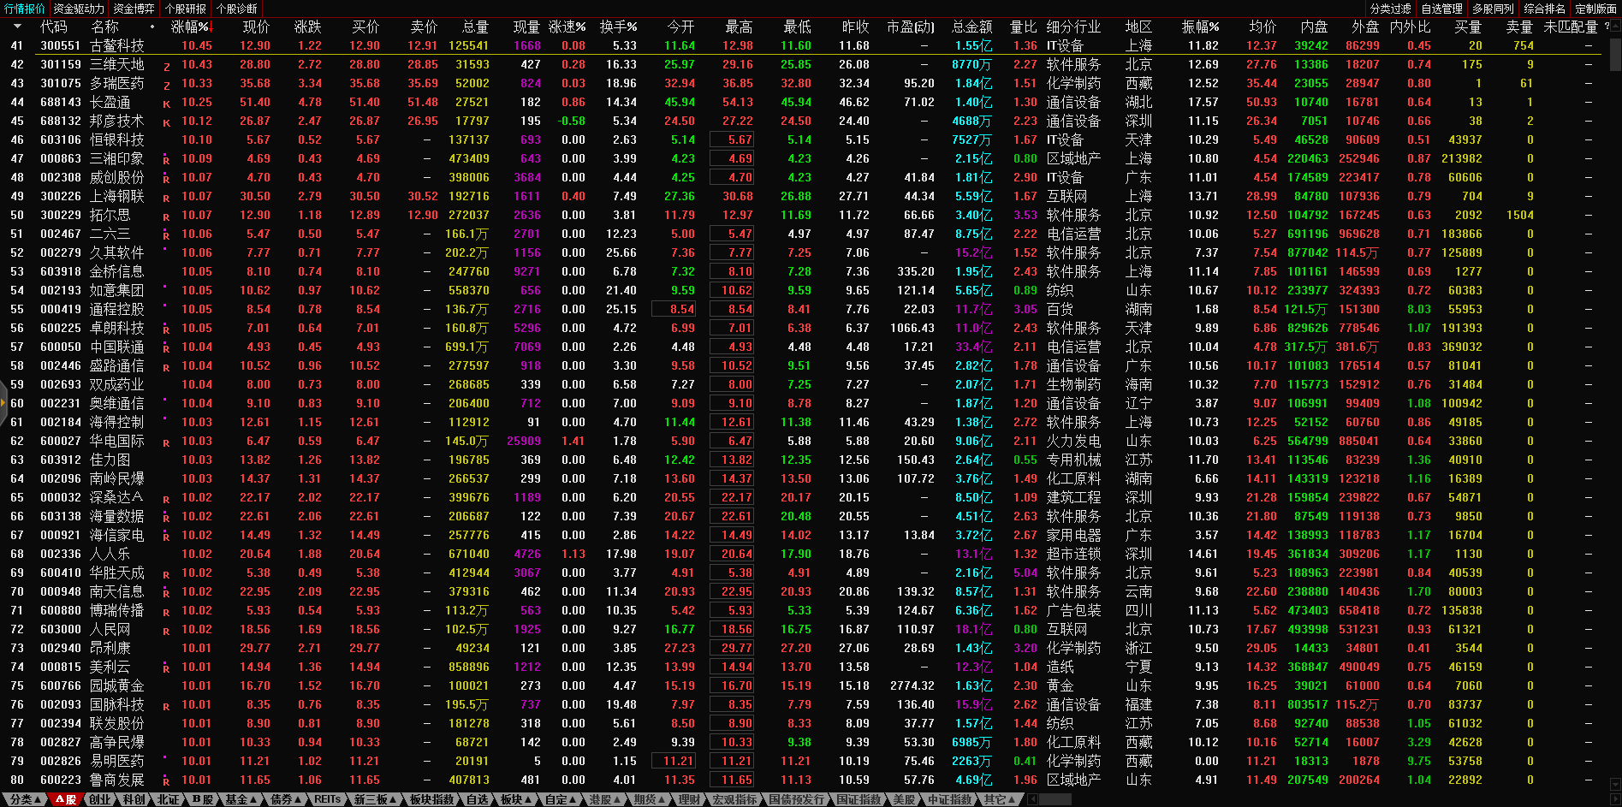Click the left edge panel expand handle

click(3, 403)
